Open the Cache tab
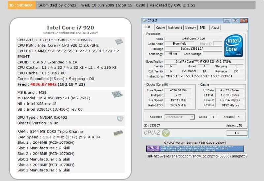 [160, 28]
